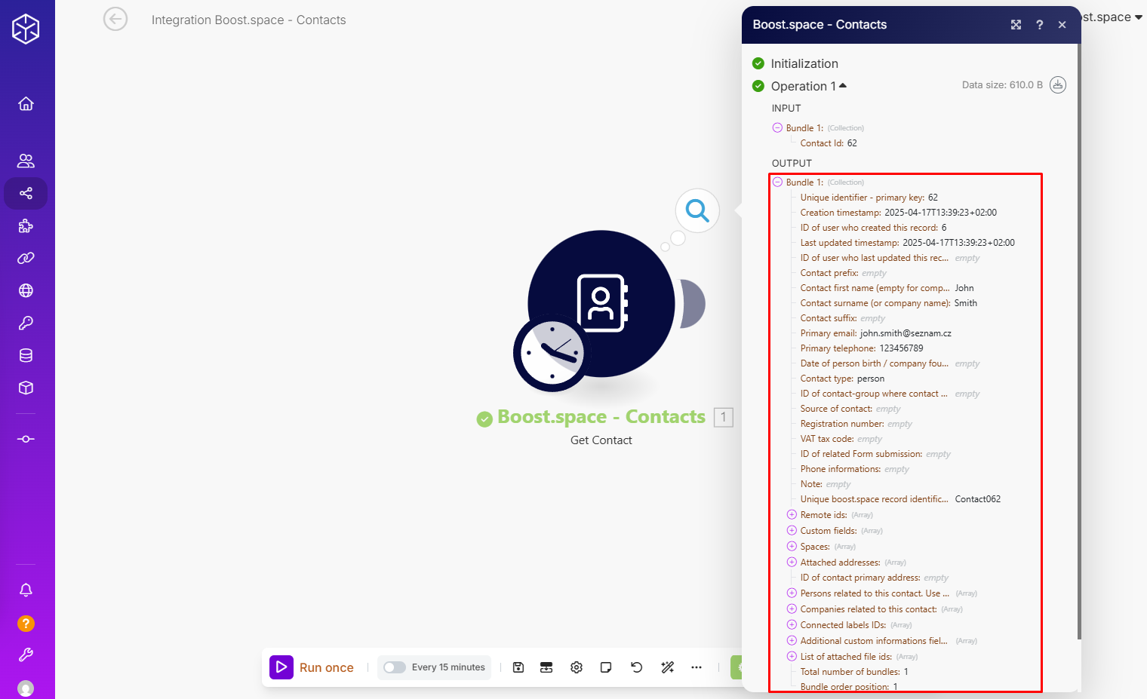Viewport: 1147px width, 699px height.
Task: Click the key icon in sidebar
Action: click(x=26, y=323)
